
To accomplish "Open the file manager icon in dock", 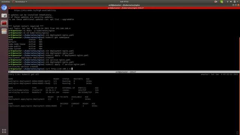I will coord(4,31).
